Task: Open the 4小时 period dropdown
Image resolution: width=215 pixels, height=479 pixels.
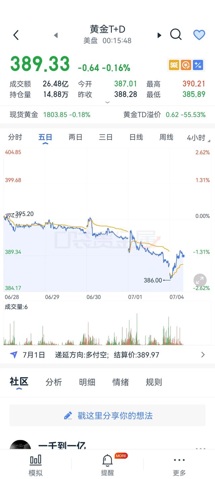Action: click(x=198, y=137)
